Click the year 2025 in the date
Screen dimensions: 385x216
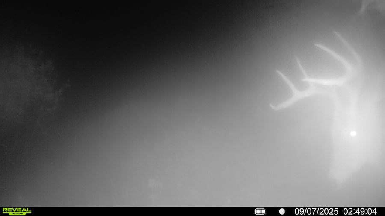(x=329, y=211)
